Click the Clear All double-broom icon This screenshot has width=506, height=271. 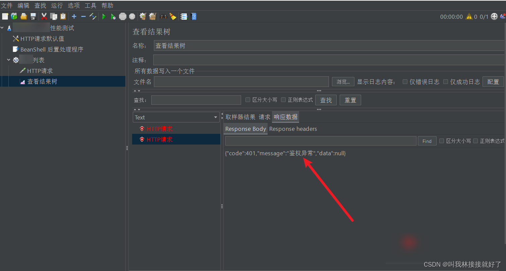coord(153,16)
